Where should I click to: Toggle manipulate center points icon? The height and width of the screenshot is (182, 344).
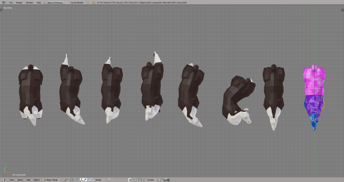(77, 180)
